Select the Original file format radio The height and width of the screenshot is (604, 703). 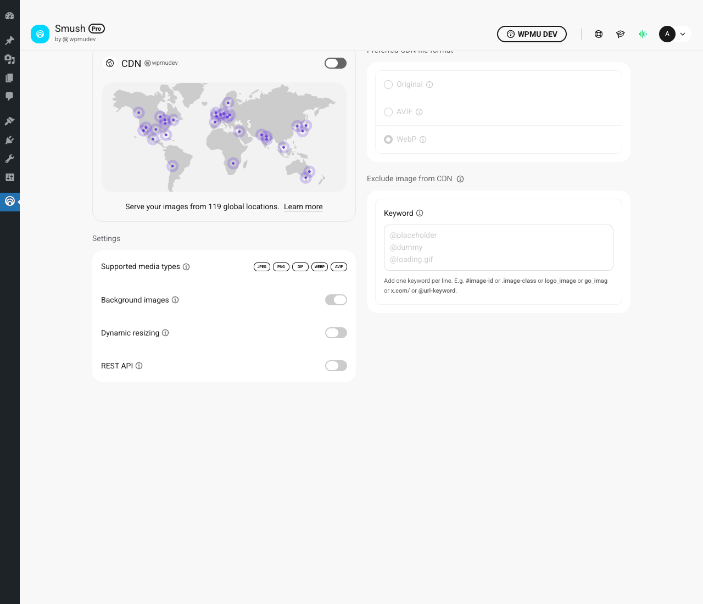388,85
